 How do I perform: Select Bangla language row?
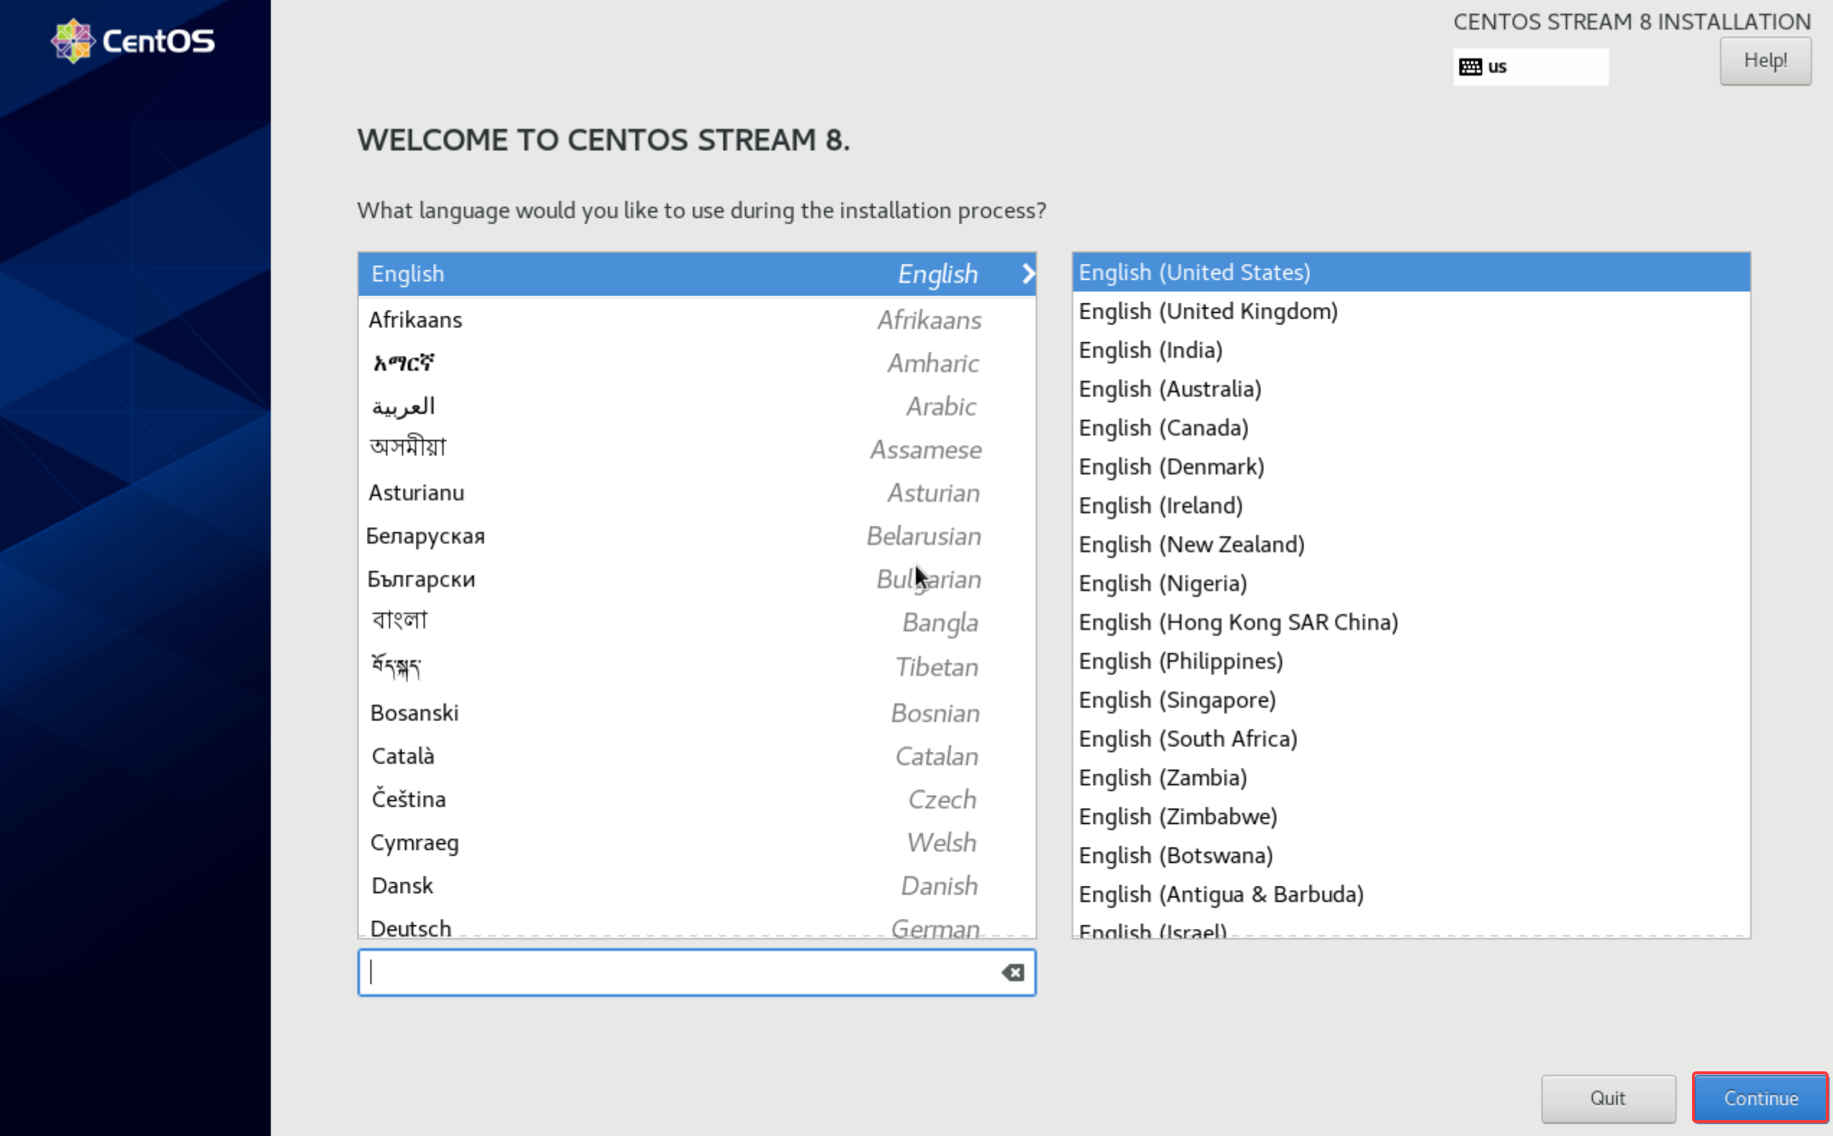pos(696,622)
